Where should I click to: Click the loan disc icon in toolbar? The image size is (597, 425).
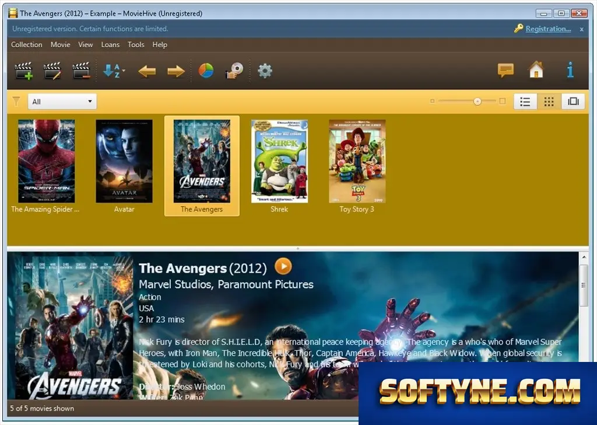234,71
